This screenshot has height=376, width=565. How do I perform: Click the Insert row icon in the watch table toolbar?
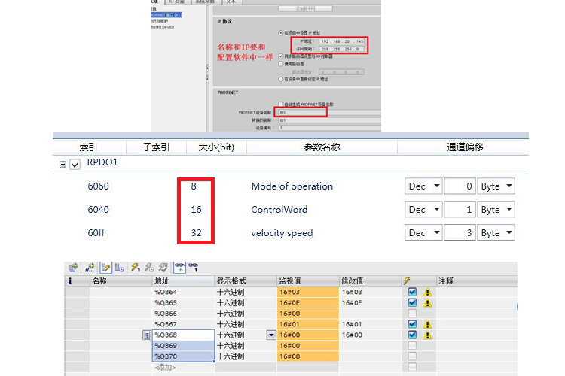[x=73, y=268]
